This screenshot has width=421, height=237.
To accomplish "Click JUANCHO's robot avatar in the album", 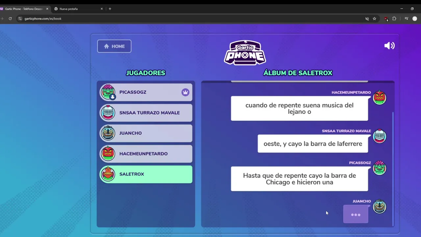I will click(380, 206).
